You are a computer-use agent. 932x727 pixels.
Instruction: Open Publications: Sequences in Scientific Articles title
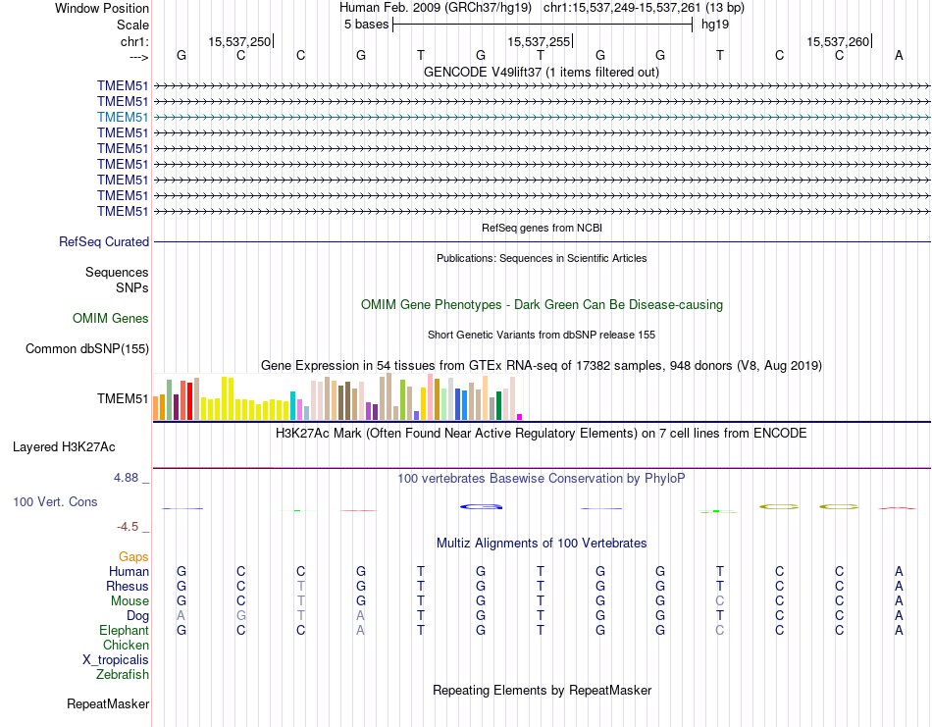pyautogui.click(x=542, y=258)
